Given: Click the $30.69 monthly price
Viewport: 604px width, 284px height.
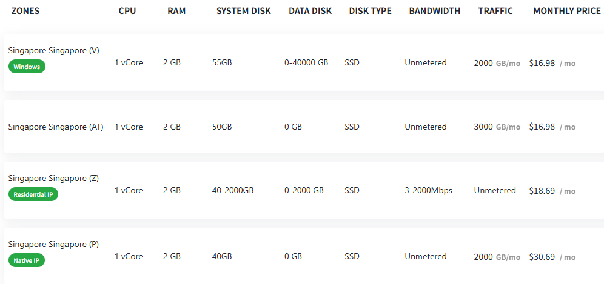Looking at the screenshot, I should [x=542, y=257].
